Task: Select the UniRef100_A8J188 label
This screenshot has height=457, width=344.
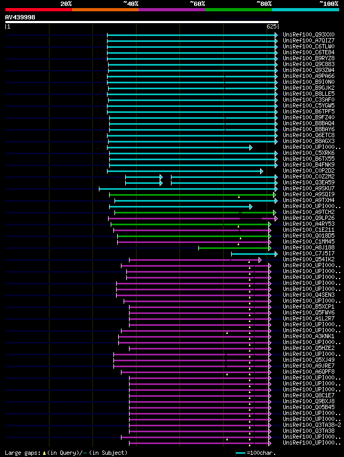Action: (x=309, y=248)
